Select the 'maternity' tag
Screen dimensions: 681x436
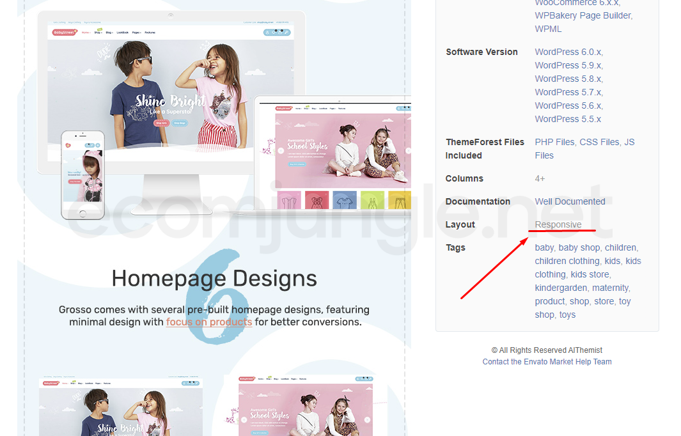[x=610, y=288]
